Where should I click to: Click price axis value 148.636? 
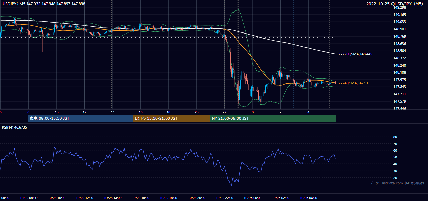point(399,44)
